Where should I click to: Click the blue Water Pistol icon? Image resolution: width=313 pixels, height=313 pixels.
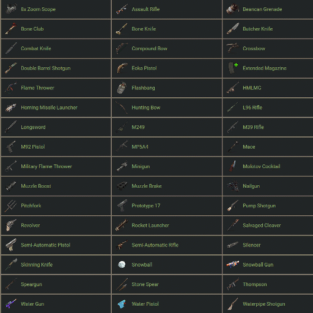122,304
